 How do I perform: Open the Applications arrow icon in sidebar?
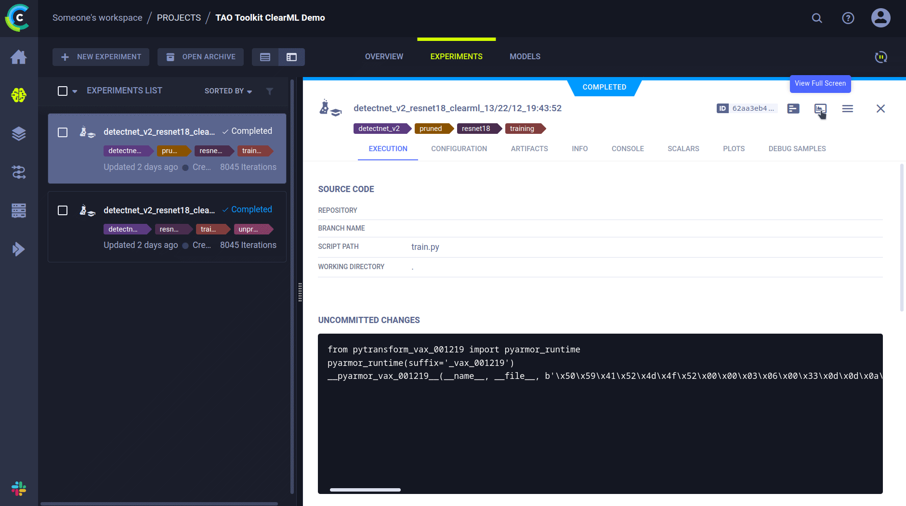[19, 249]
